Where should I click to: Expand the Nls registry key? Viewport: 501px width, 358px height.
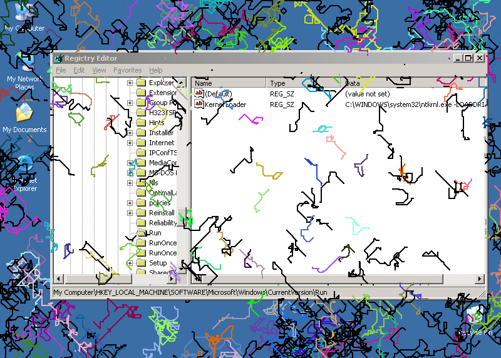coord(130,183)
